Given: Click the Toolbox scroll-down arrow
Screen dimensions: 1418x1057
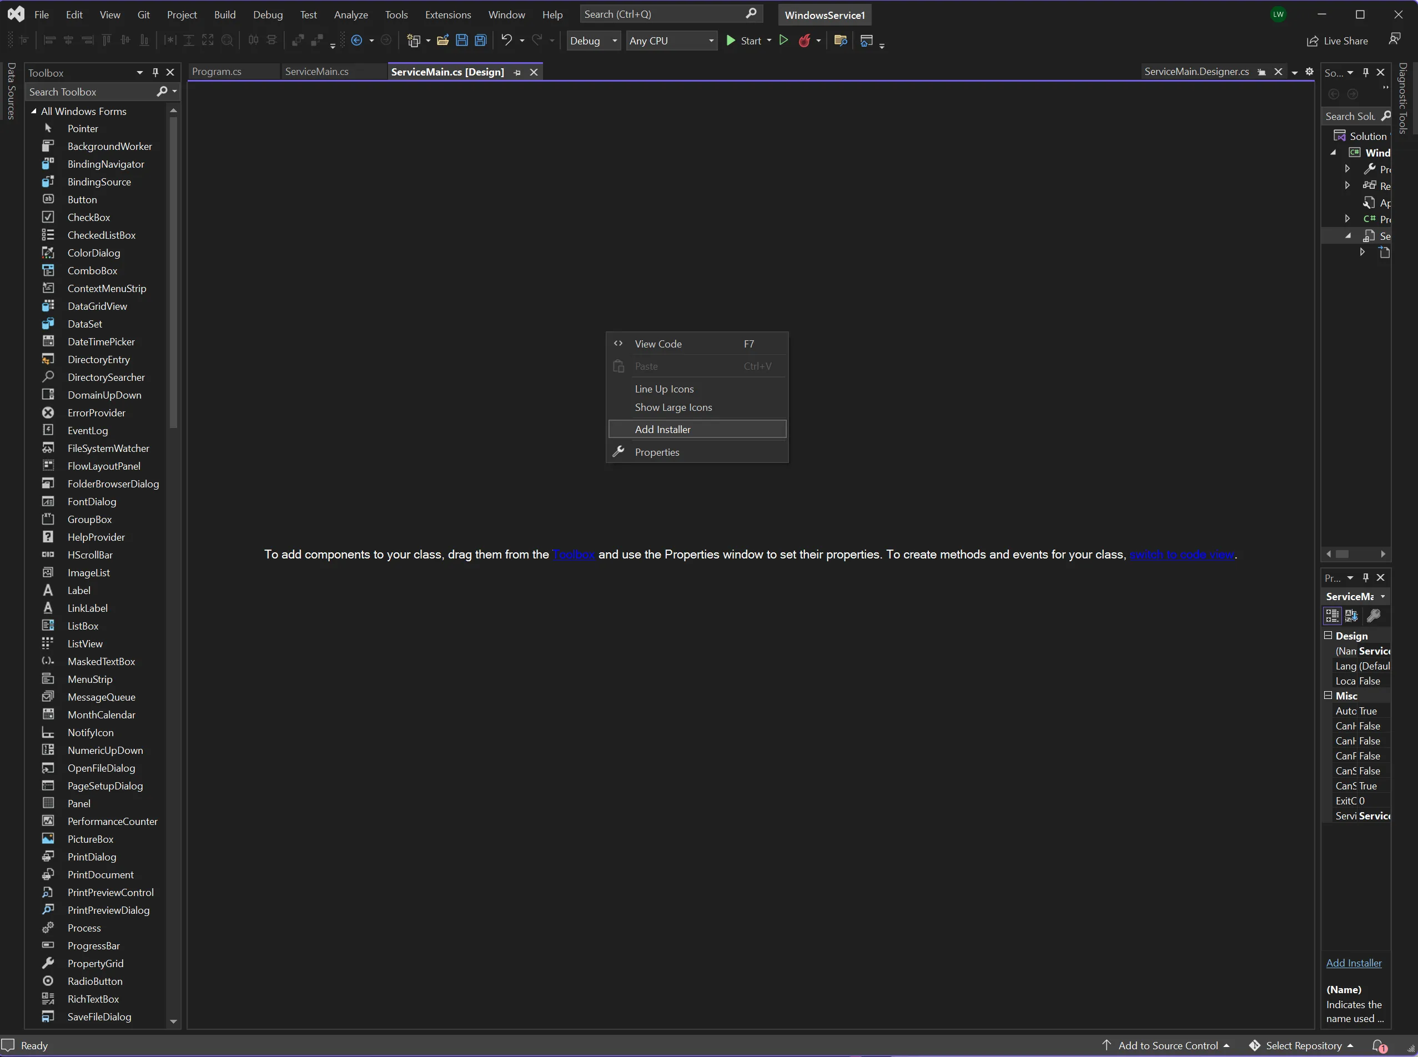Looking at the screenshot, I should click(173, 1022).
